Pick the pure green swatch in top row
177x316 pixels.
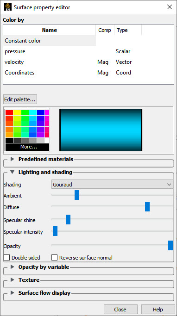click(x=25, y=112)
